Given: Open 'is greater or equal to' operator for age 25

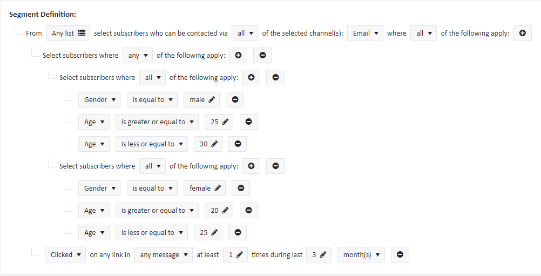Looking at the screenshot, I should [157, 122].
